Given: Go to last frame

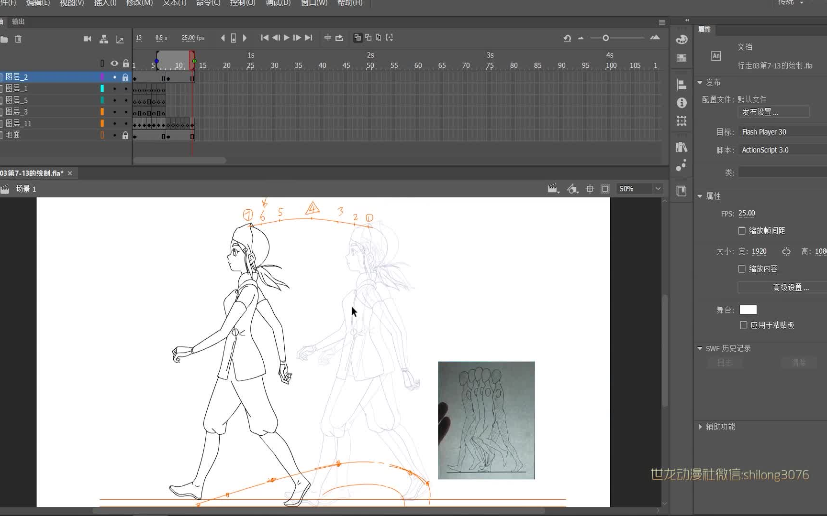Looking at the screenshot, I should [309, 38].
